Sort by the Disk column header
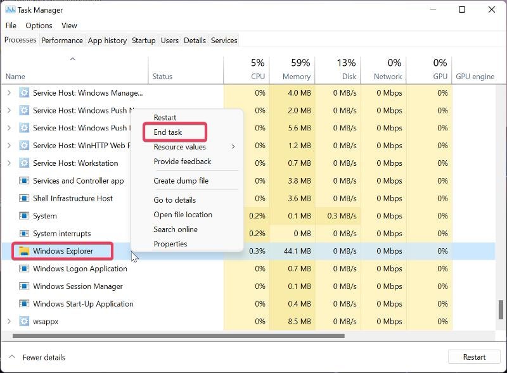This screenshot has height=373, width=507. pos(338,69)
